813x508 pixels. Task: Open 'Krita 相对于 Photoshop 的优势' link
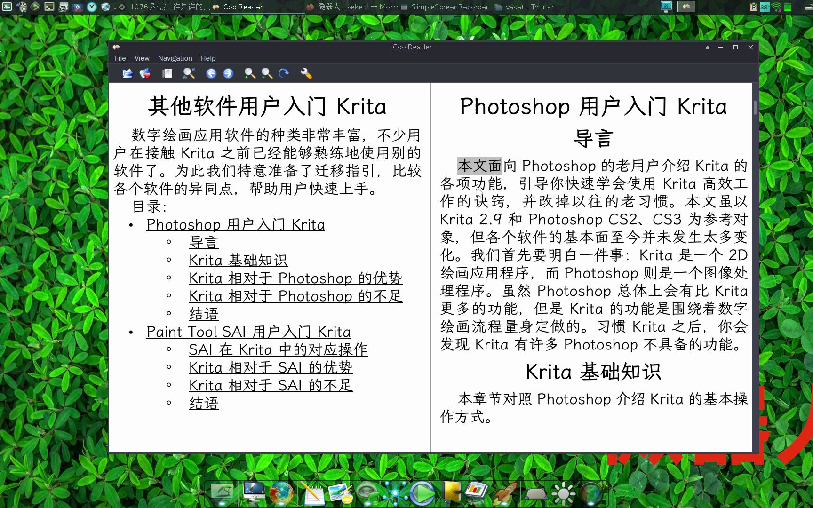tap(295, 278)
